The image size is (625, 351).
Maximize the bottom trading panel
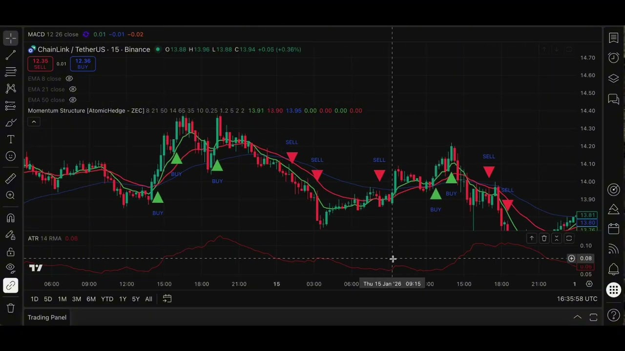click(x=593, y=317)
